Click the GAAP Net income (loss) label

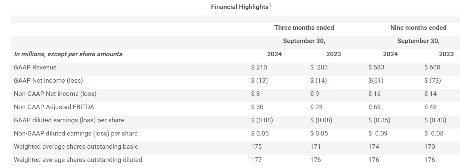coord(48,80)
